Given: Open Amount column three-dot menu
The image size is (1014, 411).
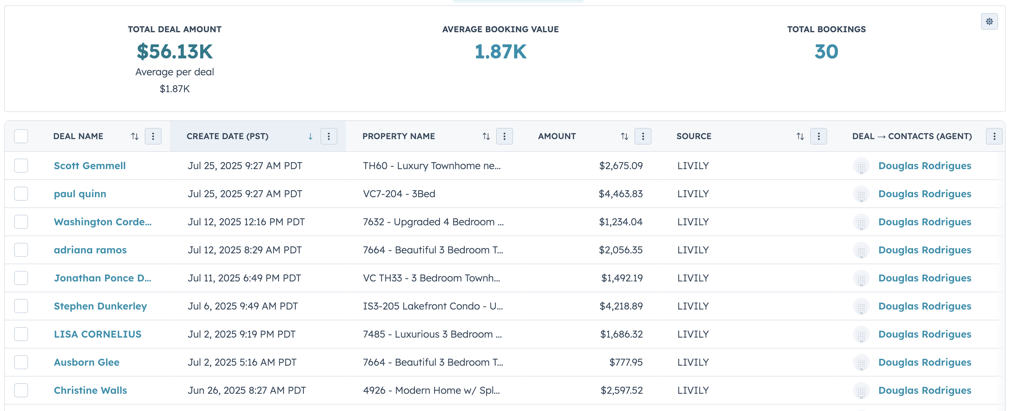Looking at the screenshot, I should coord(643,136).
